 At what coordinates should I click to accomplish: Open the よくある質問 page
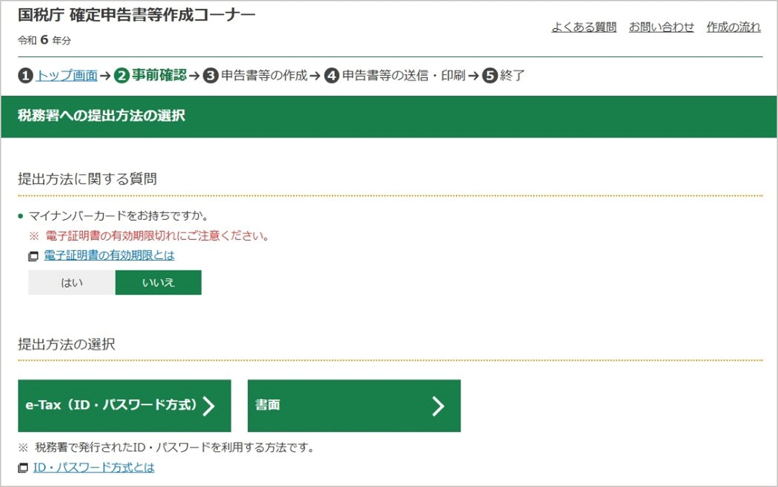point(584,27)
